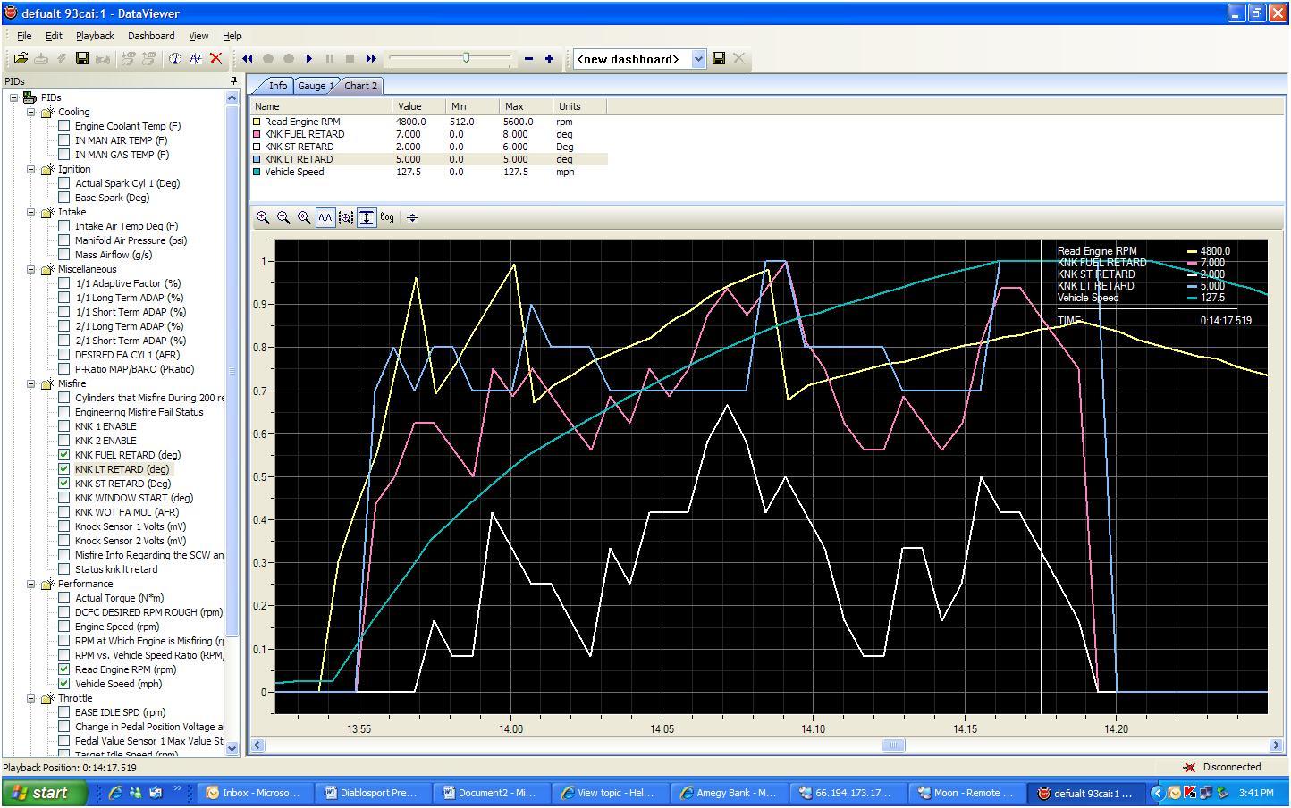Uncheck KNK LT RETARD PID

pos(64,469)
